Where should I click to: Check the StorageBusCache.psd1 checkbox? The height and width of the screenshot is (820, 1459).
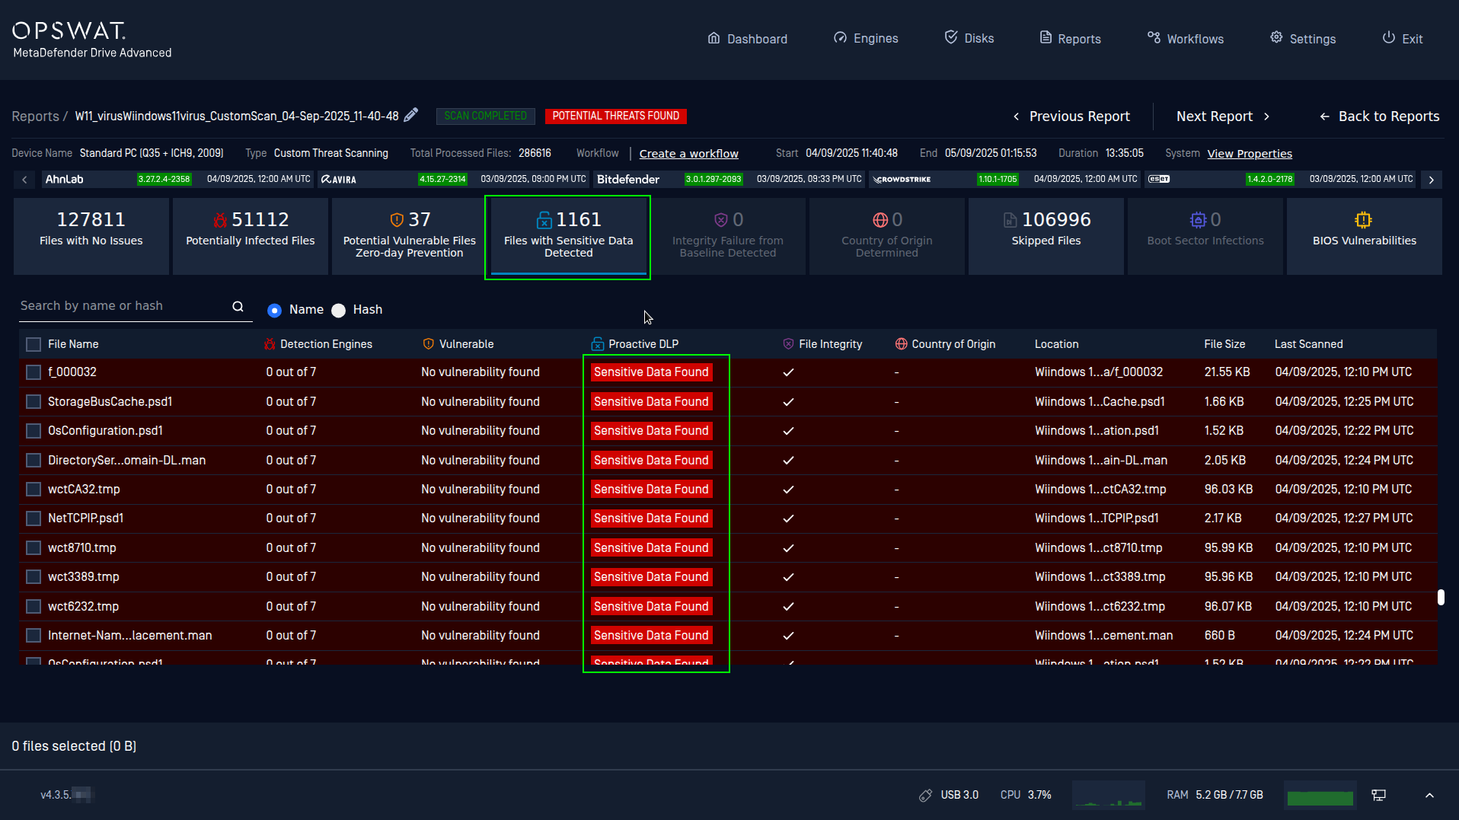(x=34, y=401)
